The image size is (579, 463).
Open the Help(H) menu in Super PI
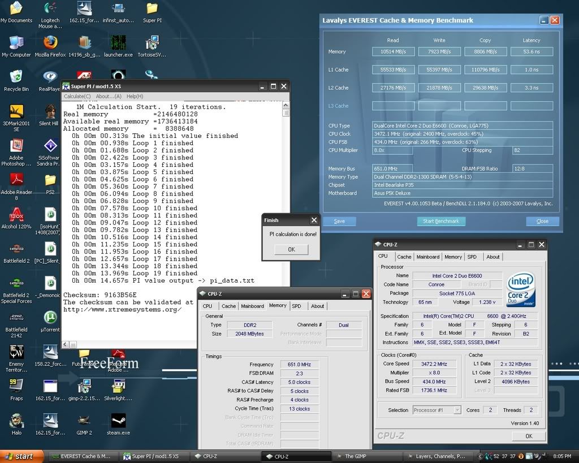pyautogui.click(x=135, y=96)
